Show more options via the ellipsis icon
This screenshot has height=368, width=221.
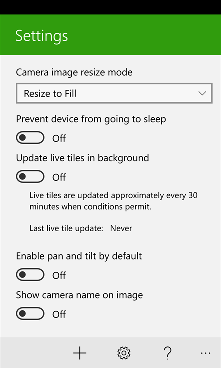tap(206, 353)
